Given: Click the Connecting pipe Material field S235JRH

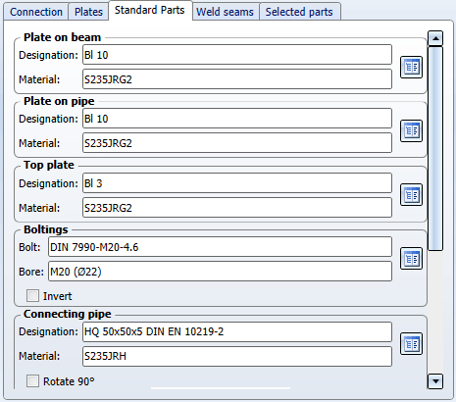Looking at the screenshot, I should tap(237, 356).
